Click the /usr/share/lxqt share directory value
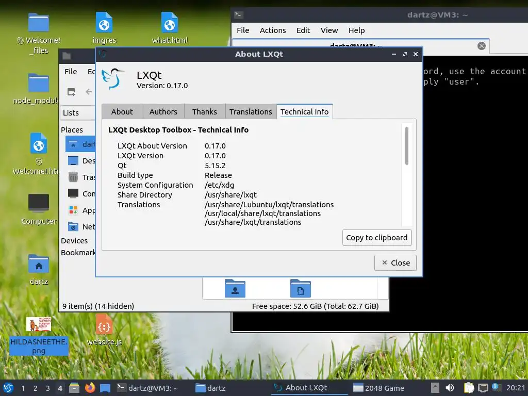Image resolution: width=528 pixels, height=396 pixels. [x=230, y=194]
